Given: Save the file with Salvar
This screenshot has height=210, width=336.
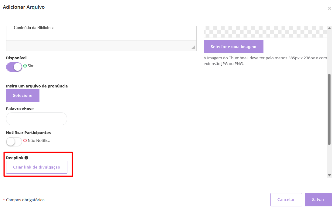Looking at the screenshot, I should 318,200.
